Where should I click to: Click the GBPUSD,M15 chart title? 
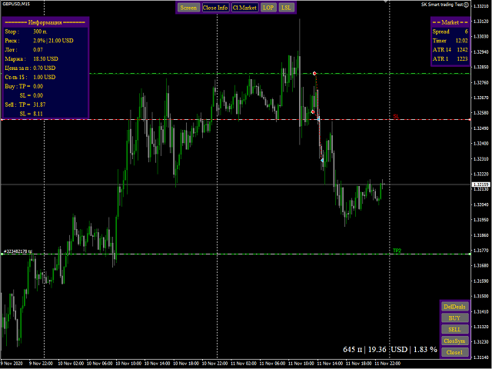pos(16,4)
